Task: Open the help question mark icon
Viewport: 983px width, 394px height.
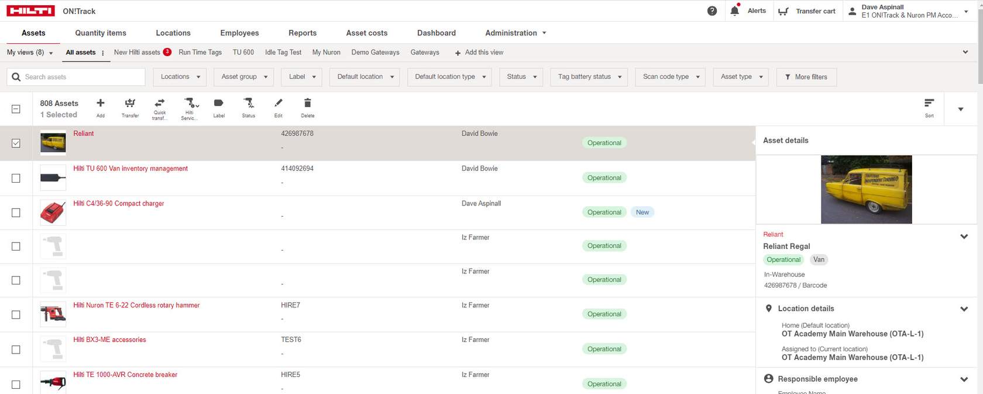Action: (x=712, y=11)
